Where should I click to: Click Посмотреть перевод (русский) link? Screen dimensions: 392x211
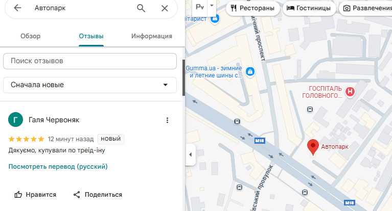coord(58,167)
